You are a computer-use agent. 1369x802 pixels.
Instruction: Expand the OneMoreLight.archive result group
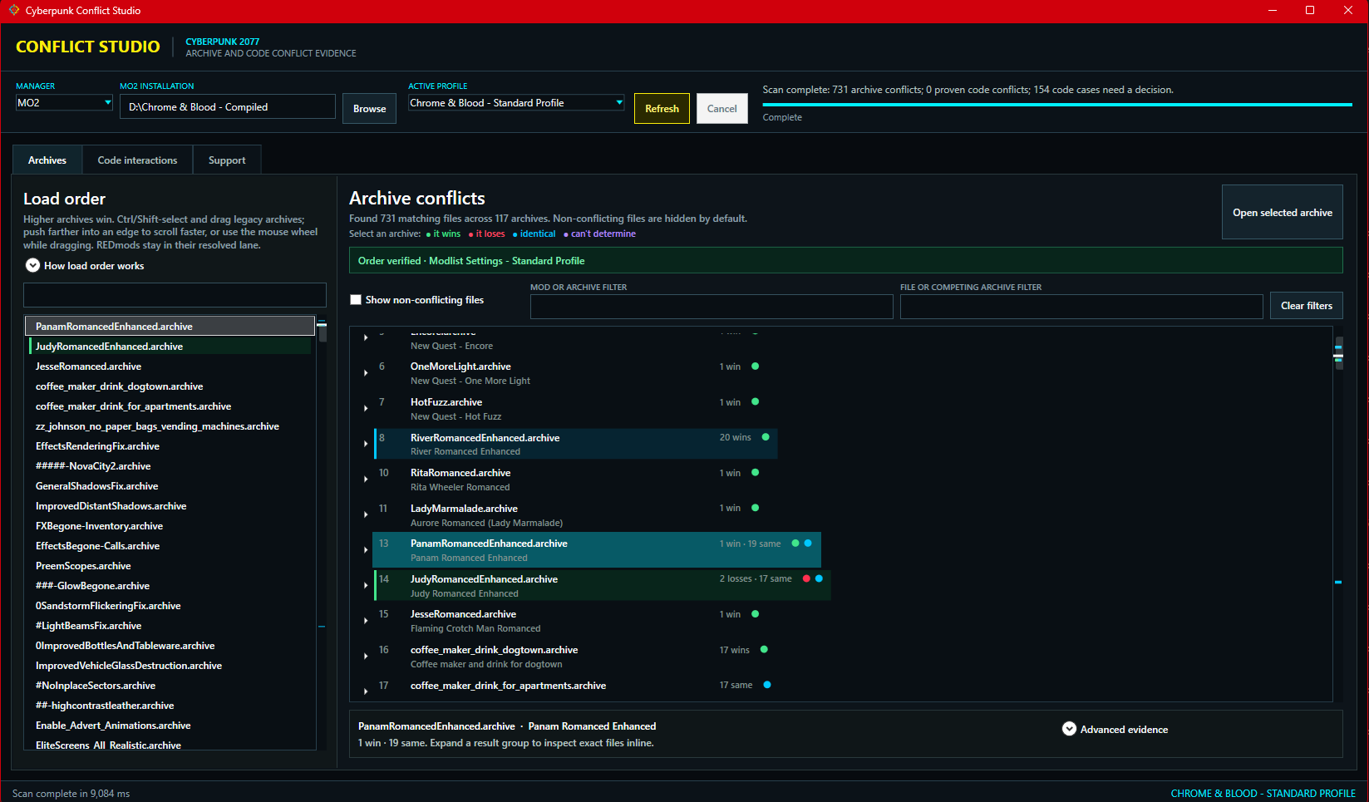click(366, 373)
